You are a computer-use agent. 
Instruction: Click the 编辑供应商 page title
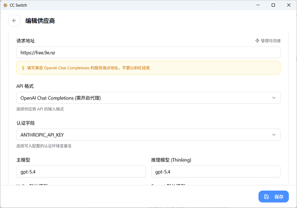click(x=40, y=21)
